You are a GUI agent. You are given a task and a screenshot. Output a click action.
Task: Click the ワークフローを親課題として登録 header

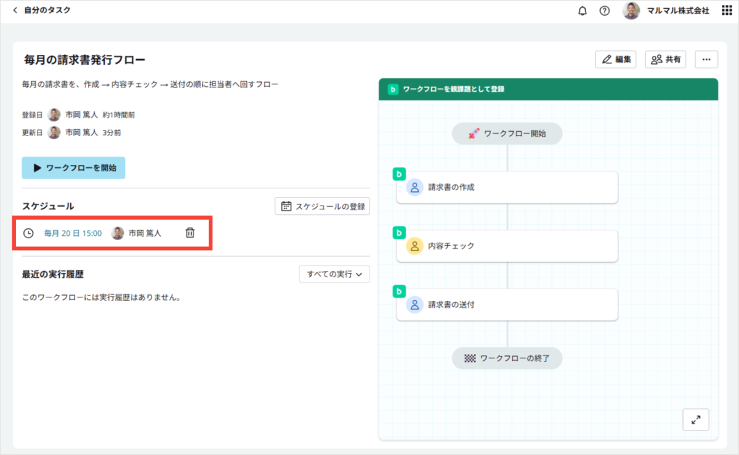pos(548,89)
